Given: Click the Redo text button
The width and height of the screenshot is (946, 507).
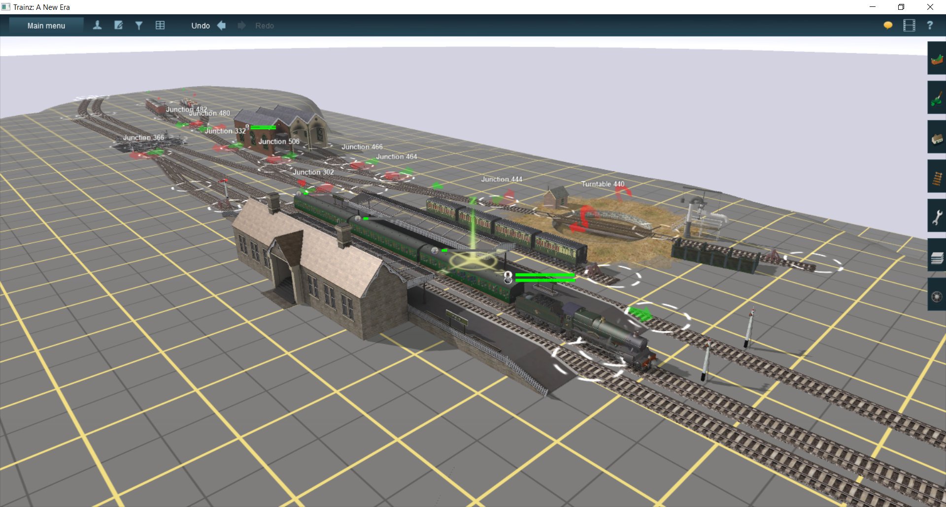Looking at the screenshot, I should [x=265, y=26].
